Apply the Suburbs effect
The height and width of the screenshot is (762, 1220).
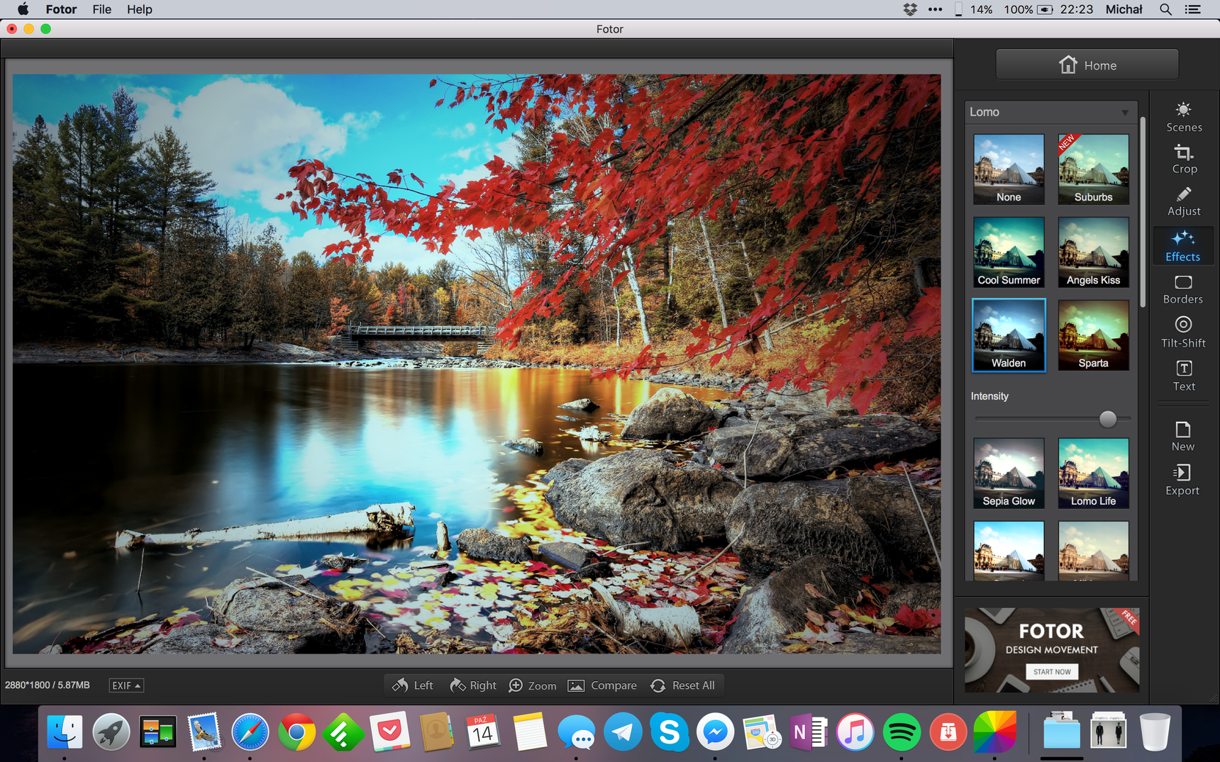click(x=1093, y=169)
